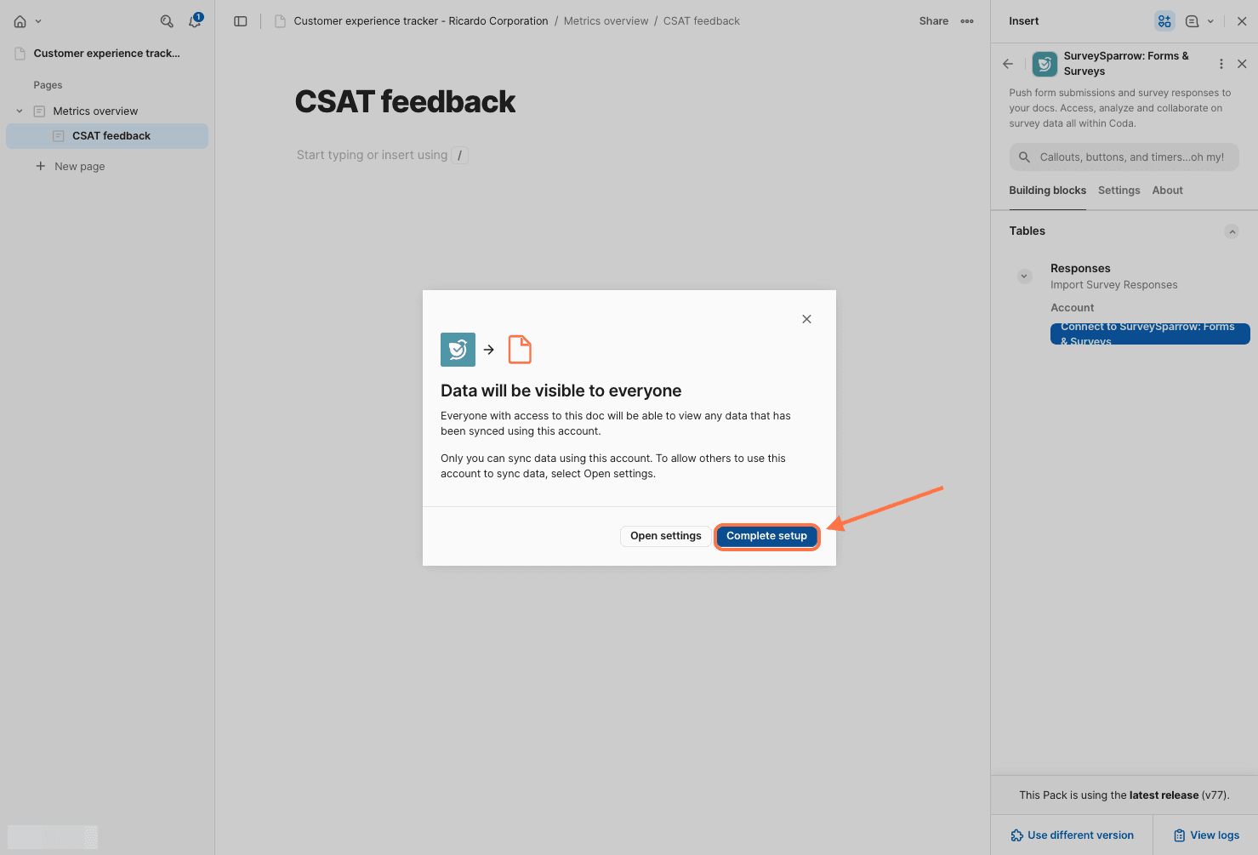Screen dimensions: 1258x855
Task: Open SurveySparrow pack kebab menu
Action: 1221,64
